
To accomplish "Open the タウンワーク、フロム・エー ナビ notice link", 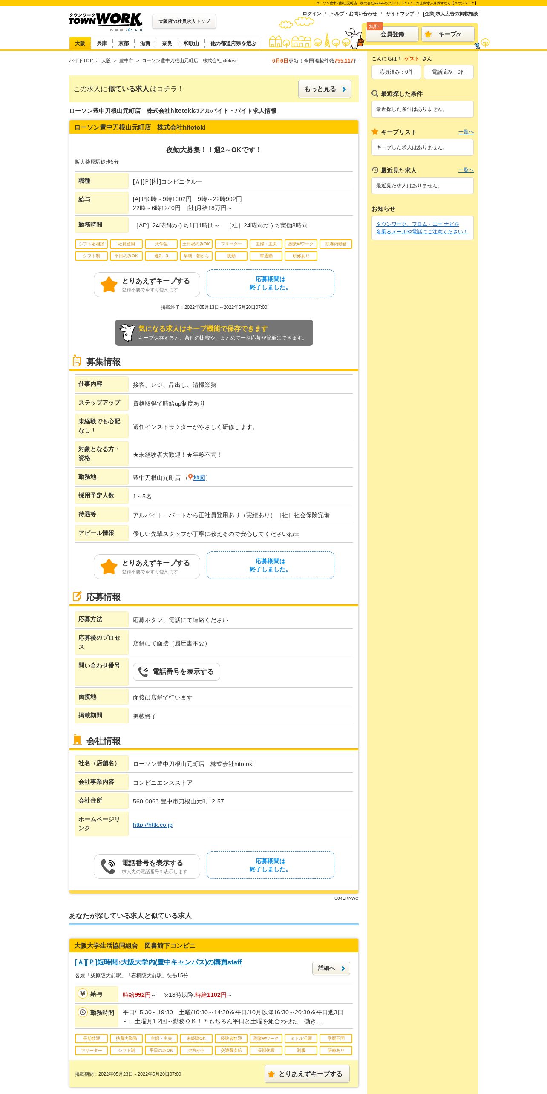I will pos(422,228).
